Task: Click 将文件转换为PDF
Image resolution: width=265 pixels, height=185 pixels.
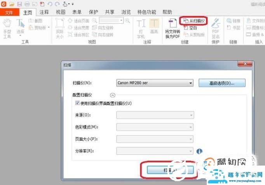Action: click(173, 28)
